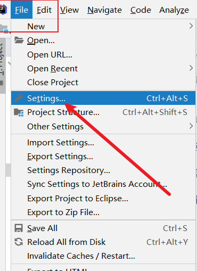
Task: Open the View menu
Action: (x=69, y=10)
